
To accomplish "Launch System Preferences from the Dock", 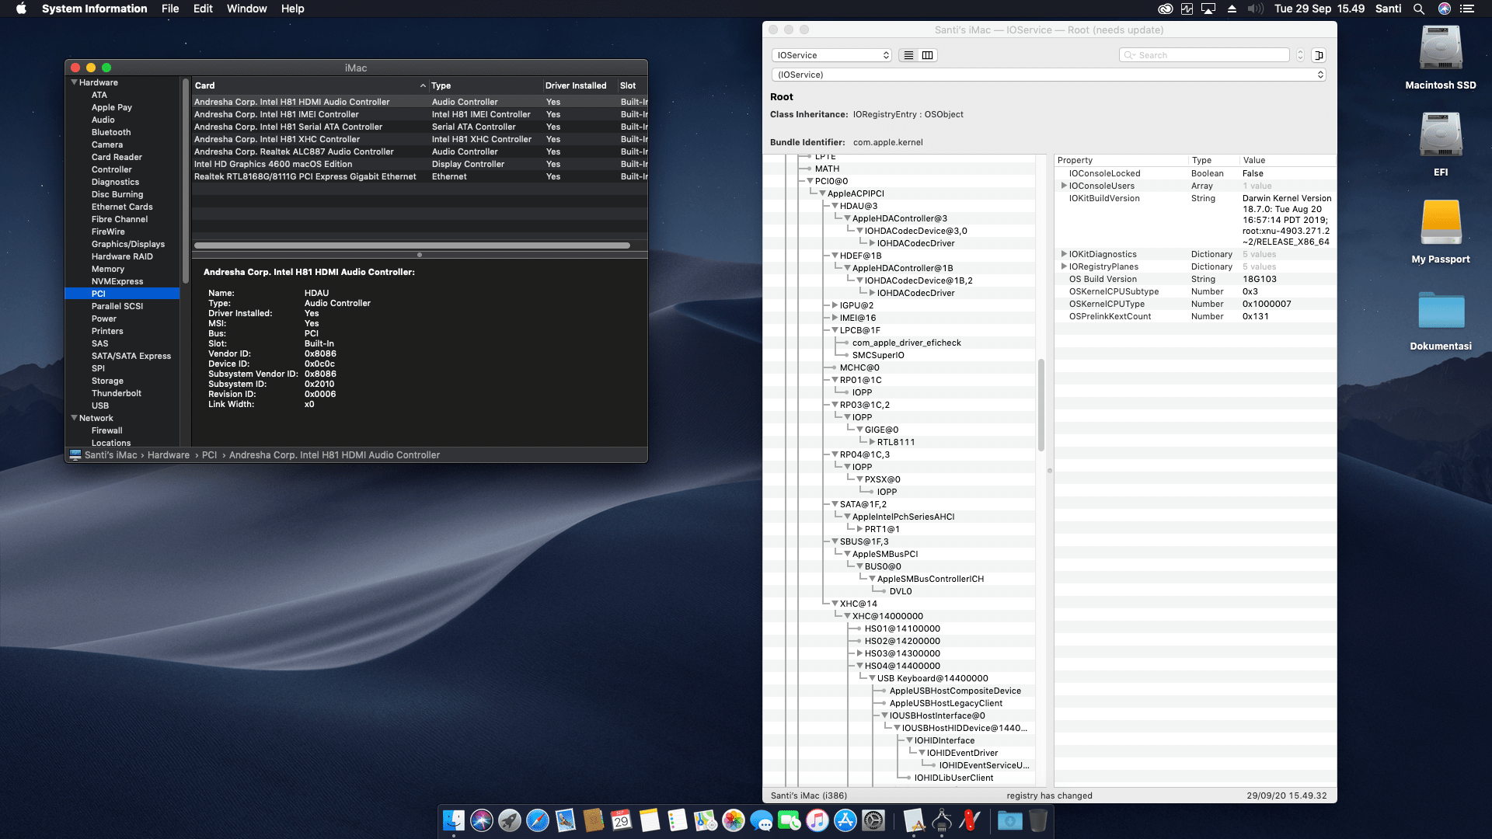I will pyautogui.click(x=874, y=821).
